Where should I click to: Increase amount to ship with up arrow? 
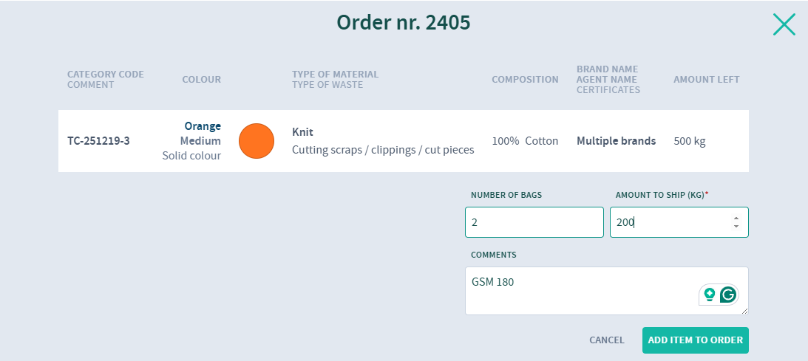click(736, 218)
